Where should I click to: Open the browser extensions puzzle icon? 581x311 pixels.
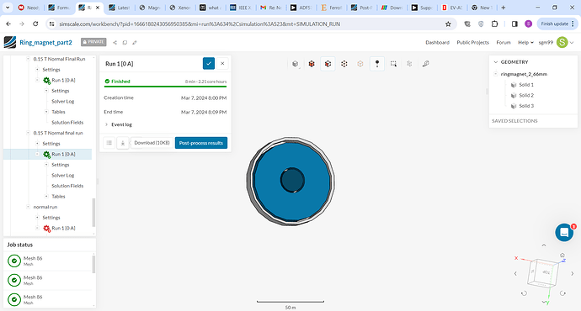coord(494,24)
